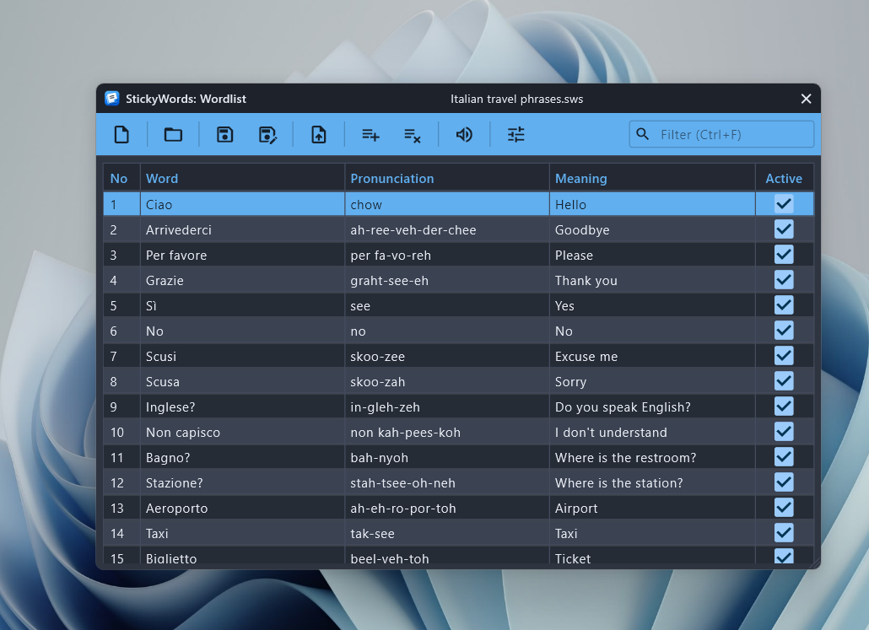Toggle Active checkbox for Bagno?

pyautogui.click(x=784, y=457)
